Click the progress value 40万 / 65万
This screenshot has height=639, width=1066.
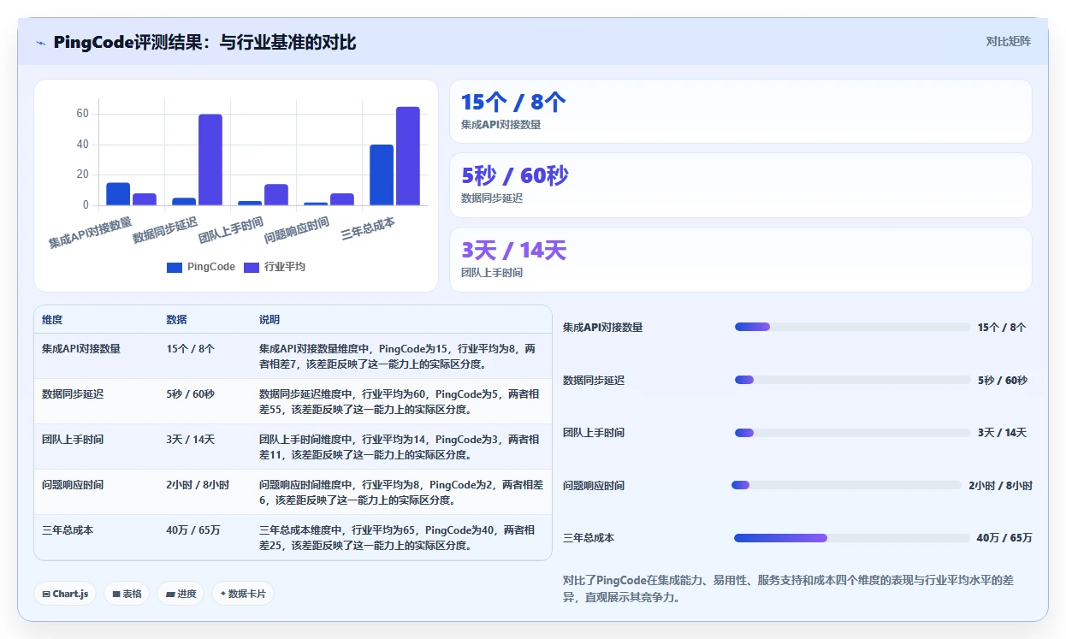[1004, 538]
